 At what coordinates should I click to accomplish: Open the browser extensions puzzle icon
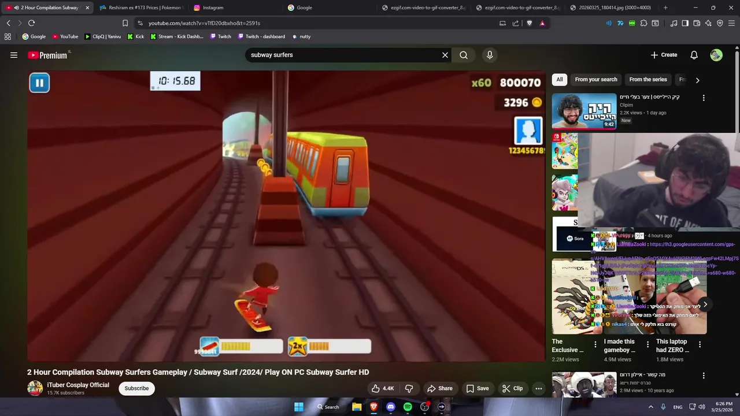click(643, 23)
